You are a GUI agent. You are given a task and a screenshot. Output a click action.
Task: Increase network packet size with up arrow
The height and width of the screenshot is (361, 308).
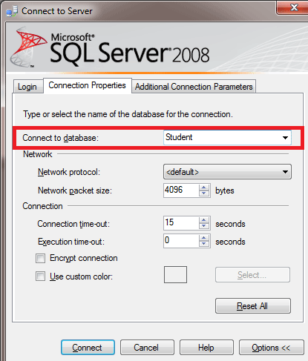(x=204, y=188)
